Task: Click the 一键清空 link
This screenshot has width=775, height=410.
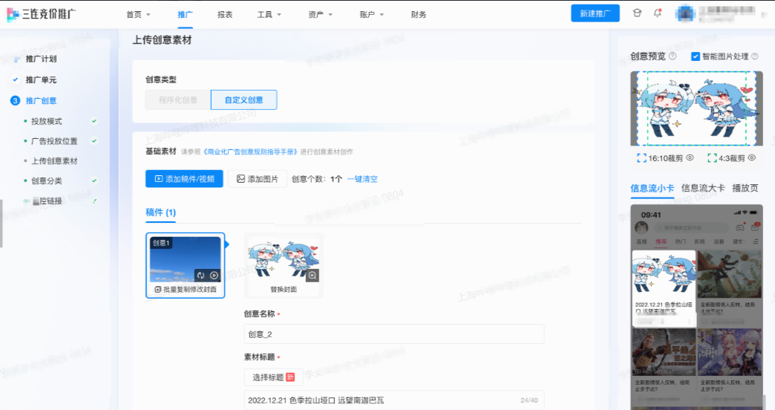Action: tap(362, 179)
